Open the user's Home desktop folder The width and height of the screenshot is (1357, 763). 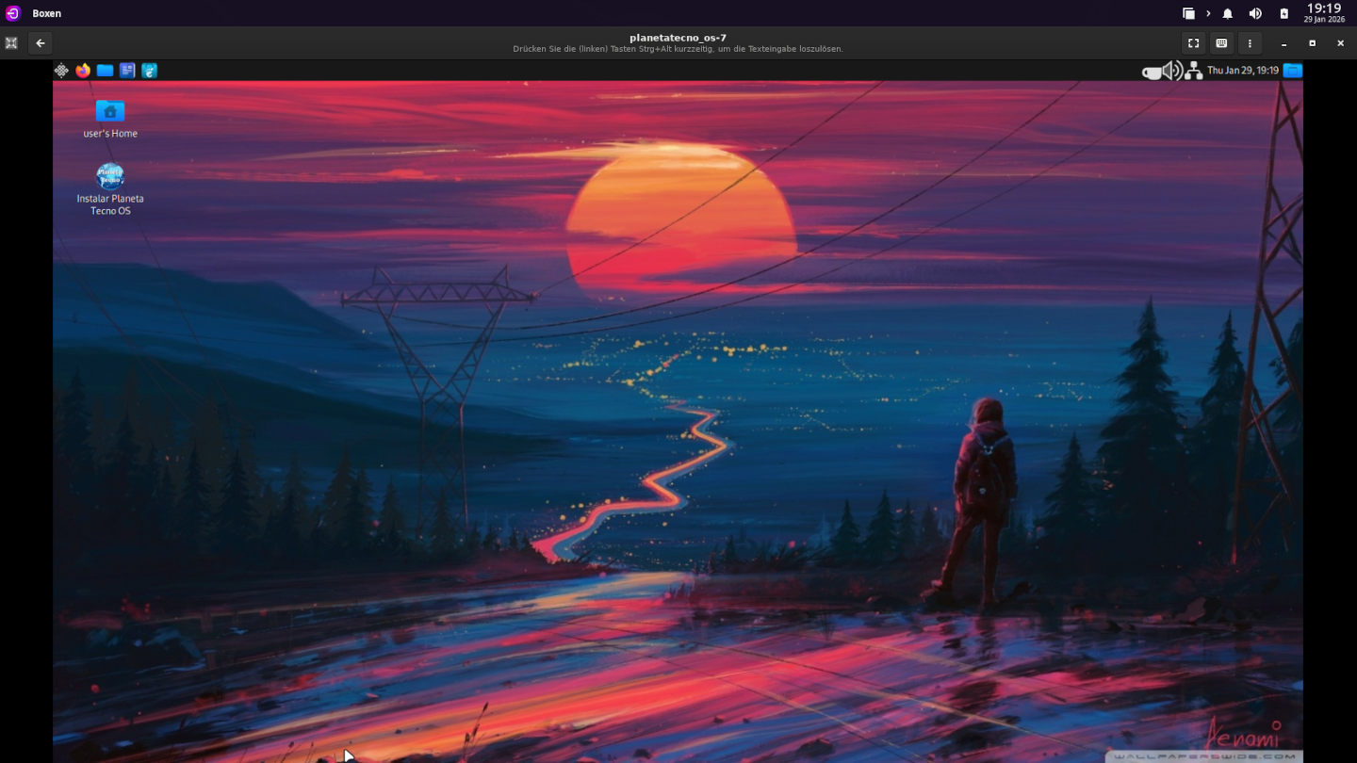pyautogui.click(x=110, y=112)
